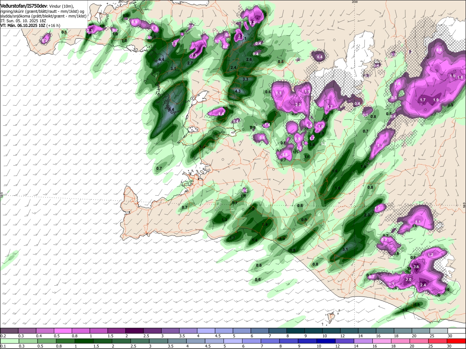Click the 'slydda/snjókoma' legend description line
This screenshot has height=349, width=466.
(43, 16)
